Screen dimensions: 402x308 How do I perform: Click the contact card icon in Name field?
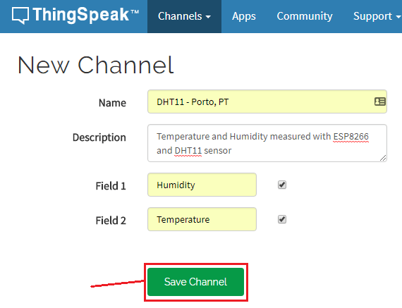click(379, 101)
